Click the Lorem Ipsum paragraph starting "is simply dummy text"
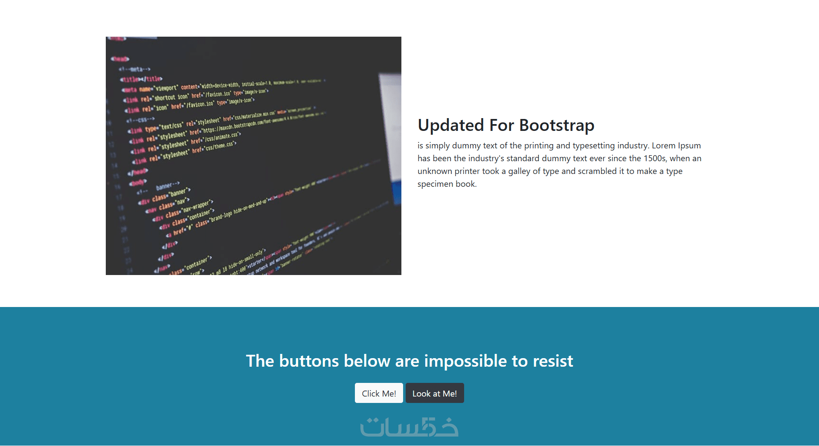The image size is (819, 446). click(559, 165)
